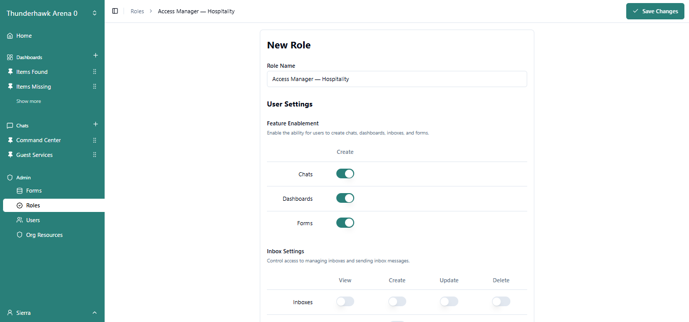Click the plus icon next to Chats
689x322 pixels.
95,124
